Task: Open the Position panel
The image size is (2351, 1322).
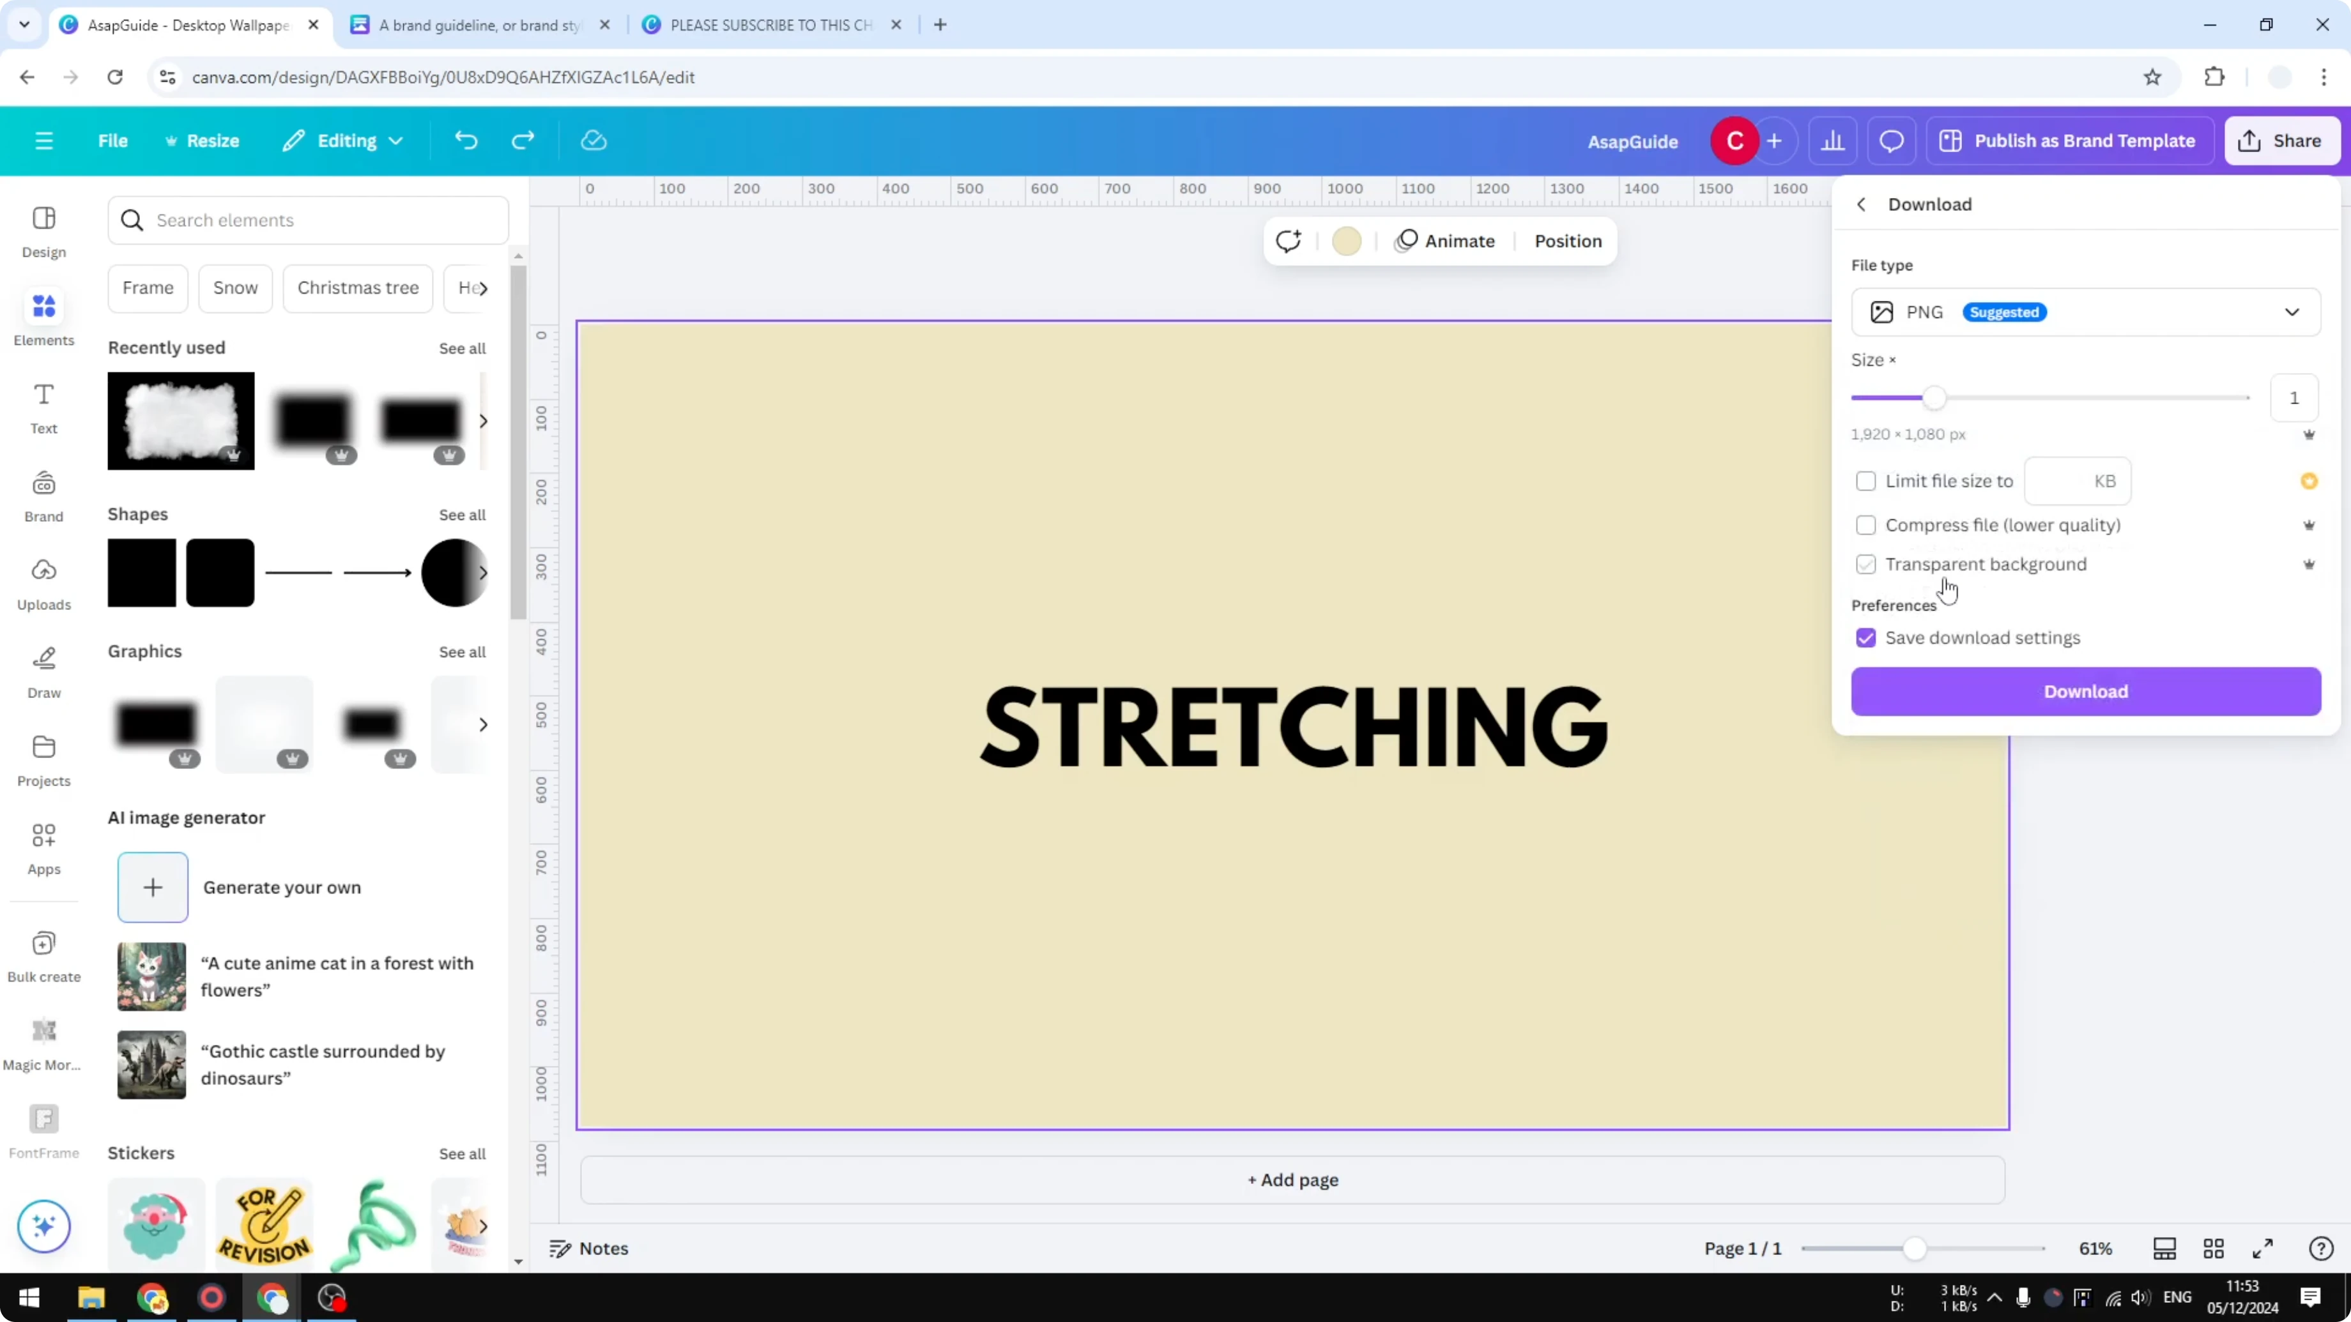Action: (1568, 241)
